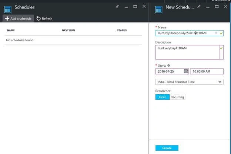Click into the Description text area
The width and height of the screenshot is (231, 154).
pos(188,52)
